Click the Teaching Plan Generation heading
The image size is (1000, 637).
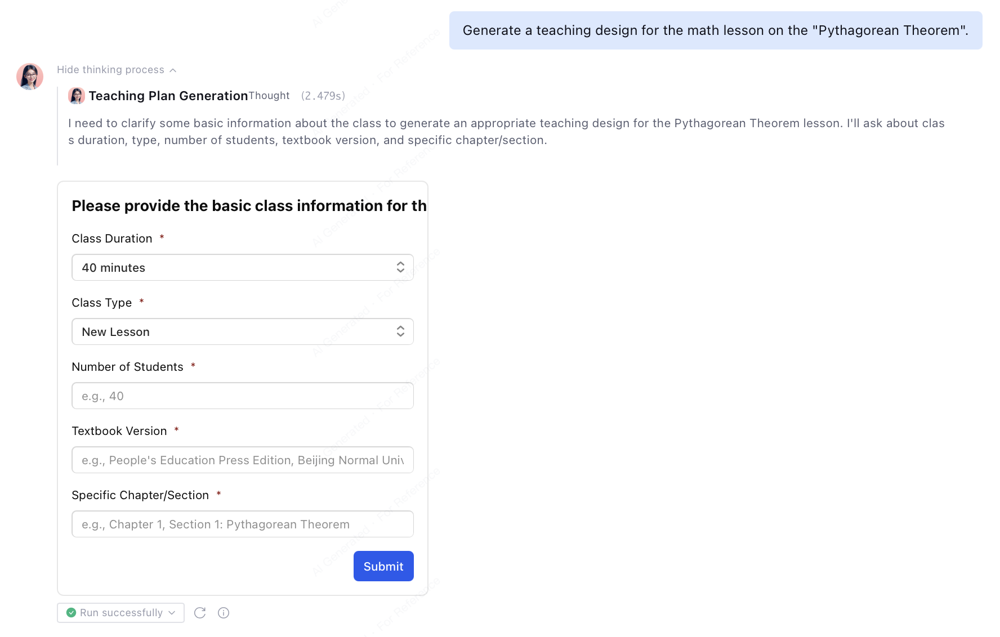coord(168,96)
